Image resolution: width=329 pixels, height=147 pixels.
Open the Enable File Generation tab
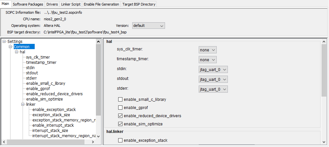click(101, 4)
